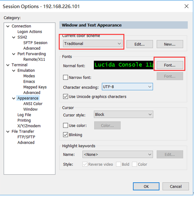The image size is (194, 197).
Task: Confirm settings with the OK button
Action: point(146,186)
